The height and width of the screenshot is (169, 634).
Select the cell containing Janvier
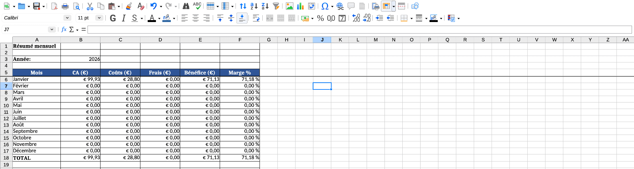(36, 79)
